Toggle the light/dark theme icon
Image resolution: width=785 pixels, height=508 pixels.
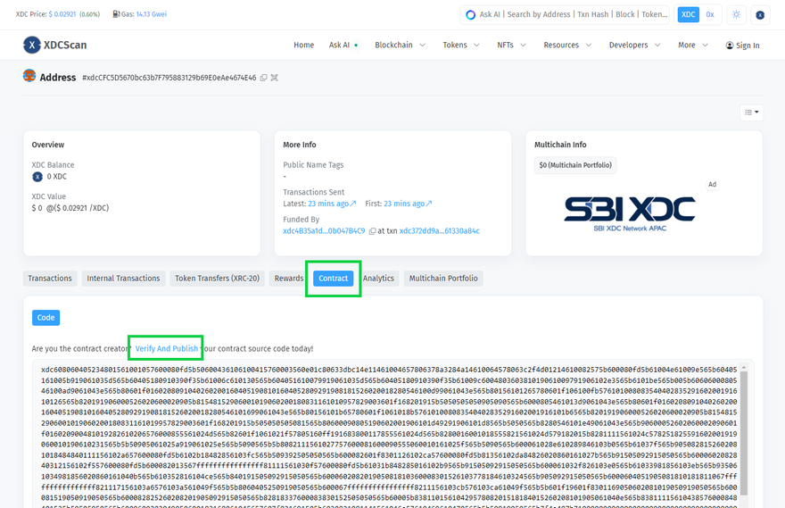coord(736,15)
